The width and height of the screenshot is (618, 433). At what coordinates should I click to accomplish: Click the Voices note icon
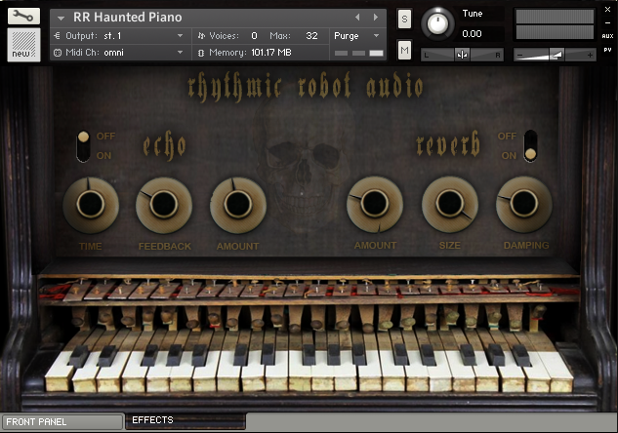(201, 36)
